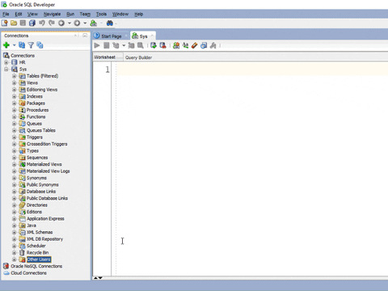This screenshot has height=291, width=388.
Task: Commit changes with the green check icon
Action: point(154,45)
